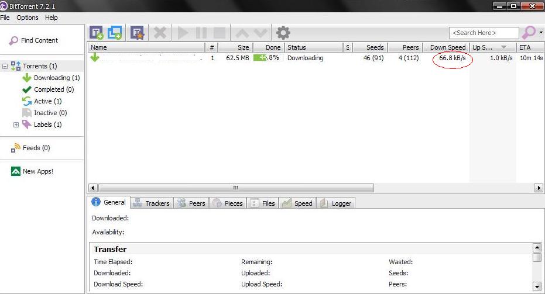Click Create New Torrent toolbar icon
The image size is (545, 294).
(138, 33)
